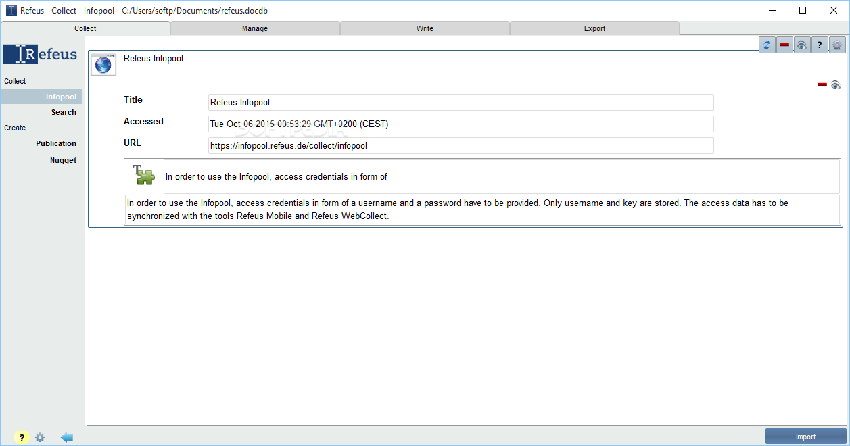Click the blue back arrow at bottom left
Viewport: 850px width, 446px height.
pyautogui.click(x=66, y=437)
